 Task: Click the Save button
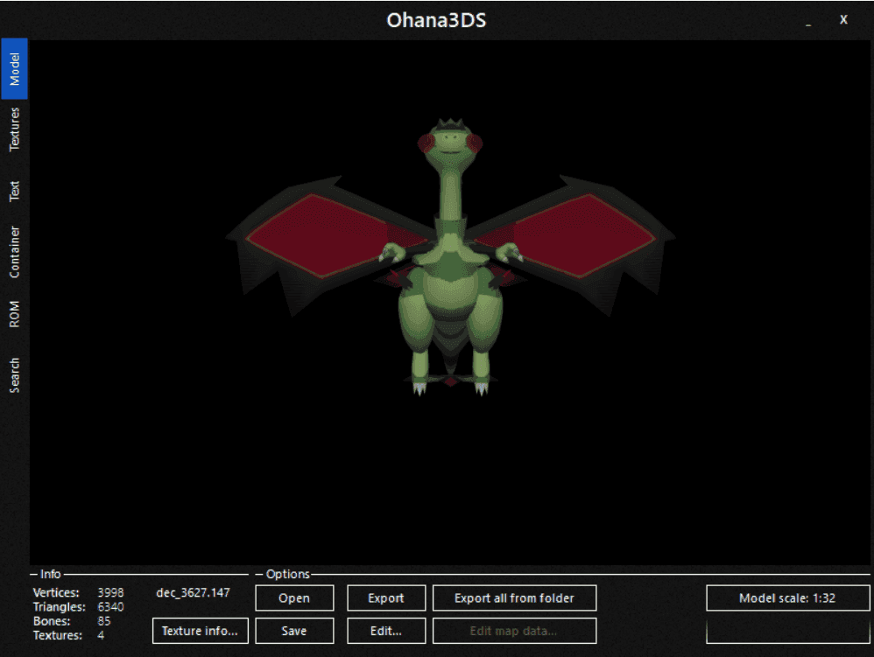coord(294,631)
